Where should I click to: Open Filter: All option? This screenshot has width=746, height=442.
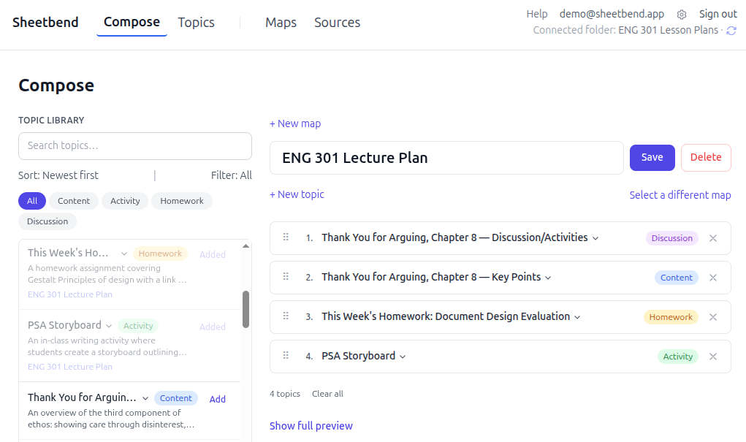tap(231, 175)
